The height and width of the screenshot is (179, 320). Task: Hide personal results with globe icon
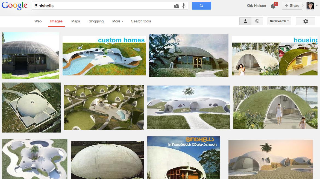[257, 21]
